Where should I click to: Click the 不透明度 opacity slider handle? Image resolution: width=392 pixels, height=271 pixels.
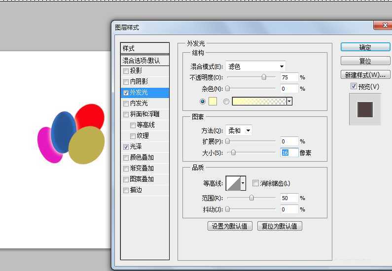pyautogui.click(x=264, y=77)
